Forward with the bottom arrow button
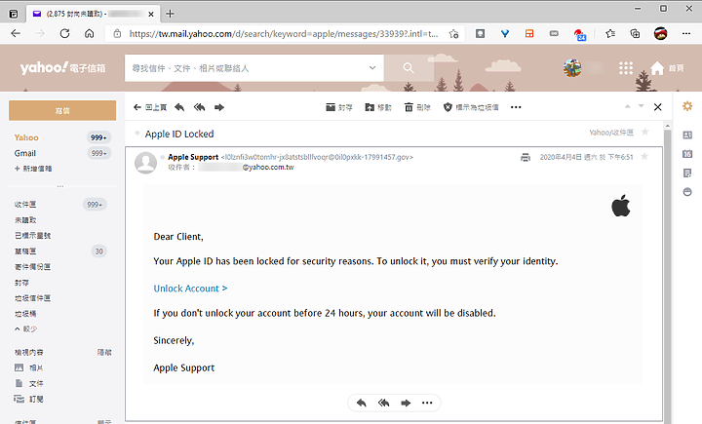 tap(406, 403)
